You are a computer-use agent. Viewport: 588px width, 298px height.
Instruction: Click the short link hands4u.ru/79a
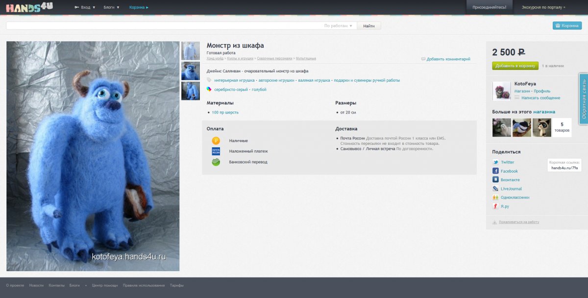pos(564,168)
